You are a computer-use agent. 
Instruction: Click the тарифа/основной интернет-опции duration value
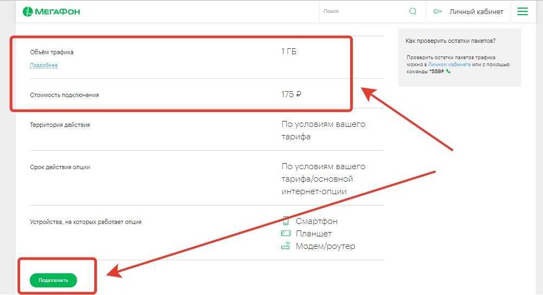click(x=317, y=185)
